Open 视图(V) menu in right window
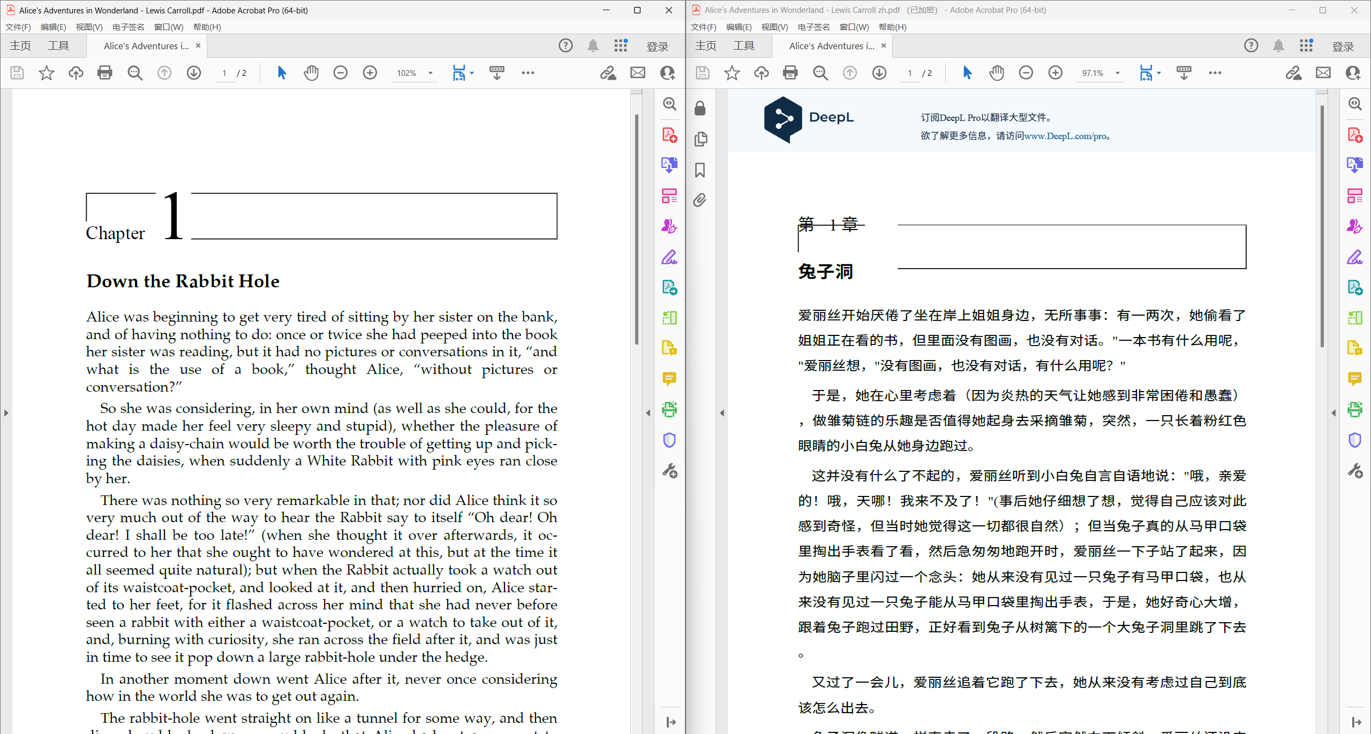 pyautogui.click(x=774, y=27)
